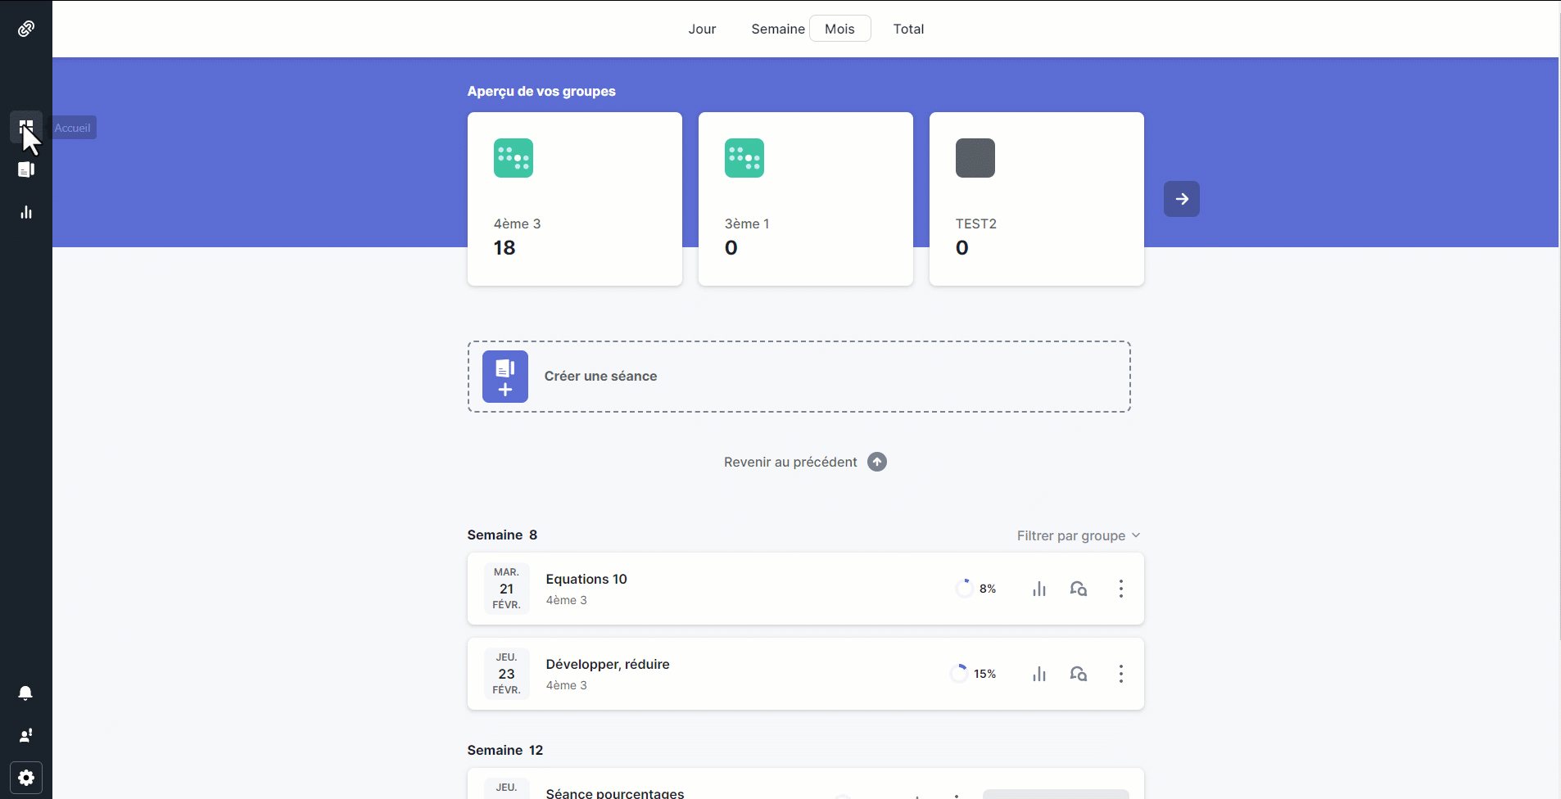1561x799 pixels.
Task: Open the user profile icon in sidebar
Action: point(26,735)
